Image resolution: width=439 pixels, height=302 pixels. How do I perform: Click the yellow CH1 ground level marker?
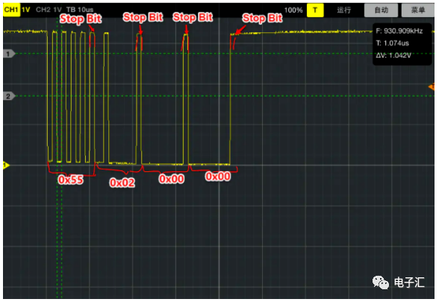coord(6,165)
